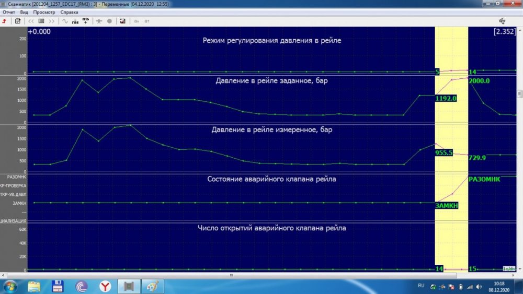The image size is (523, 294).
Task: Go to previous frame with << icon
Action: 31,21
